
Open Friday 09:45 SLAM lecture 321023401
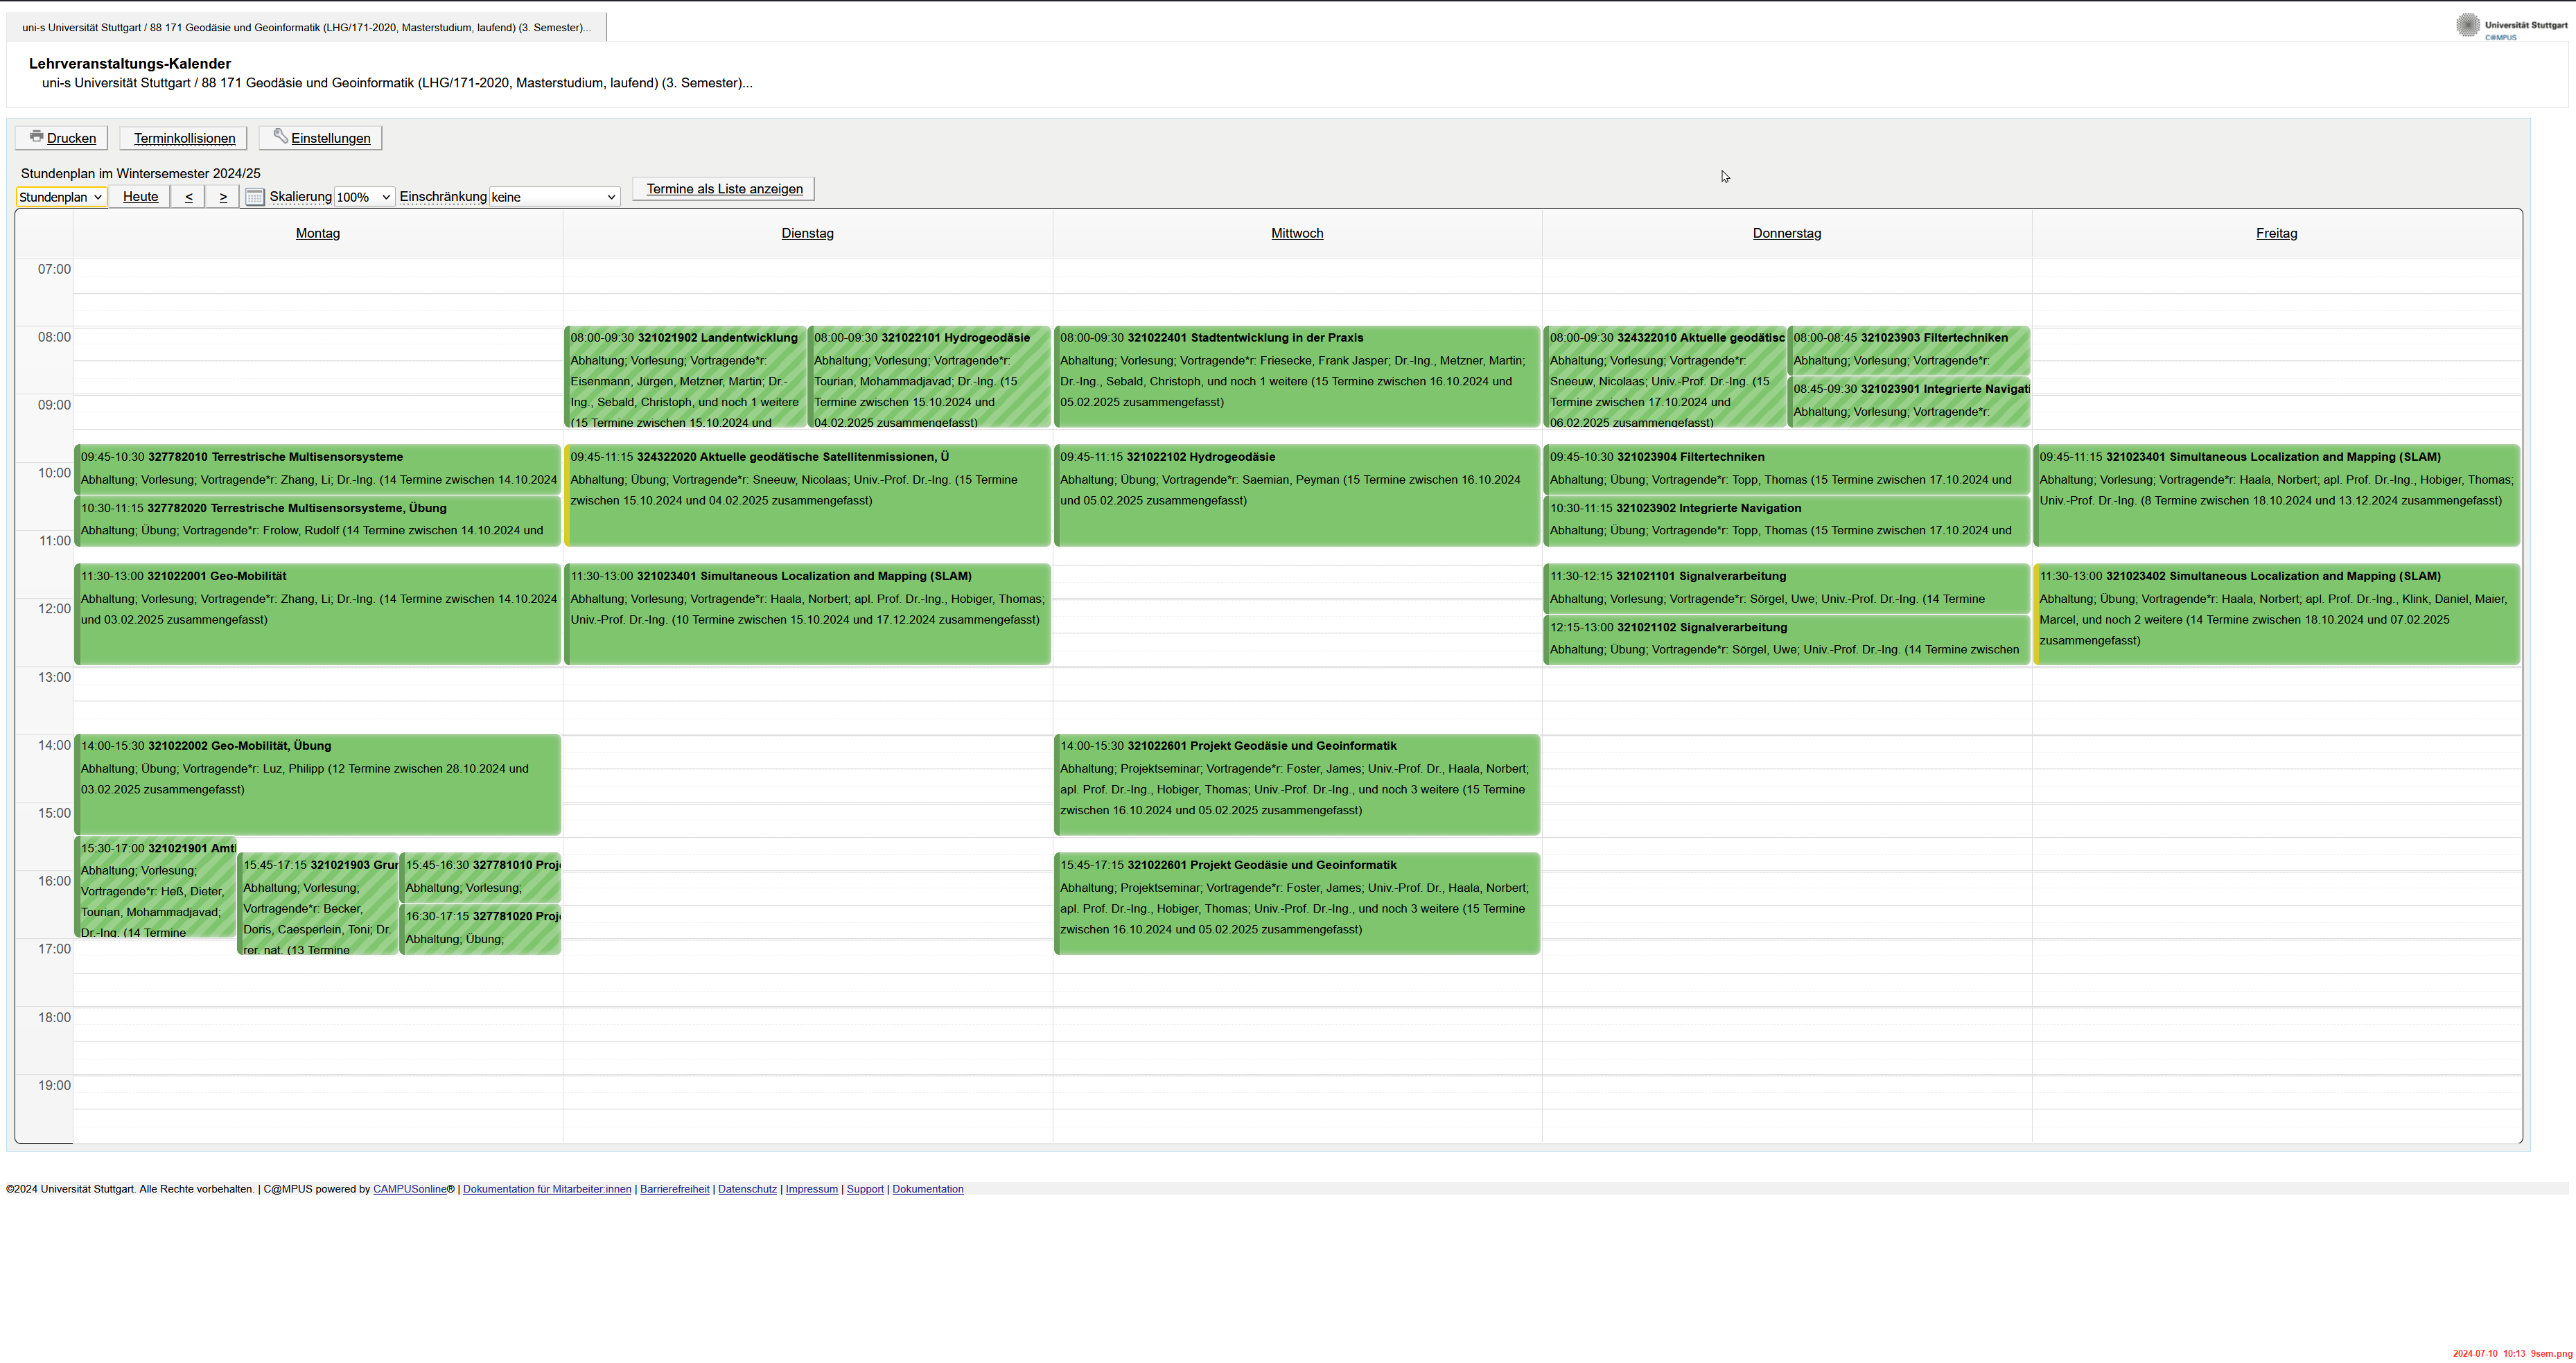pyautogui.click(x=2277, y=495)
